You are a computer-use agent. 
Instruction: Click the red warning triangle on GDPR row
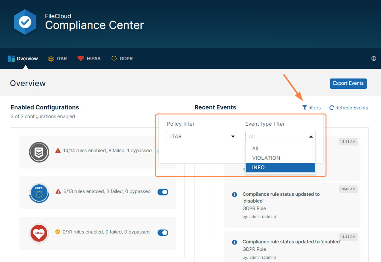[58, 191]
